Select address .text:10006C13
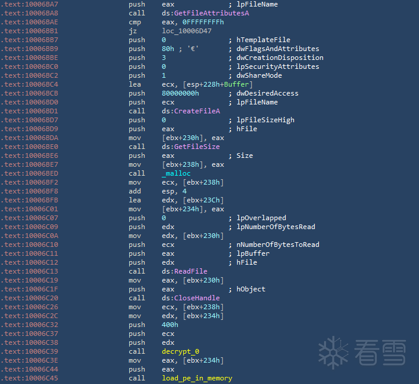The height and width of the screenshot is (384, 419). (x=30, y=271)
